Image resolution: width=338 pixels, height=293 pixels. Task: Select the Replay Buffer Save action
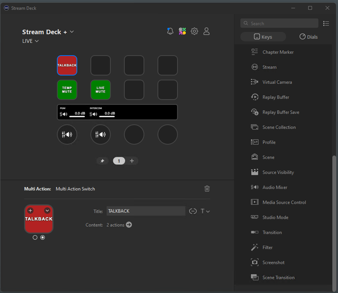pos(280,112)
